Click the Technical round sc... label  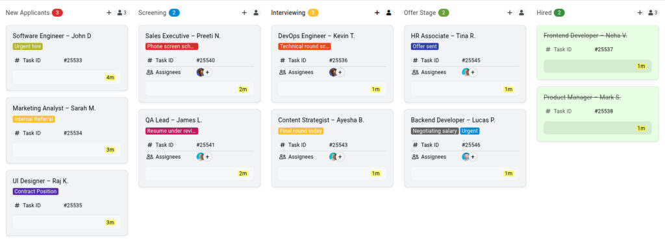pyautogui.click(x=305, y=47)
